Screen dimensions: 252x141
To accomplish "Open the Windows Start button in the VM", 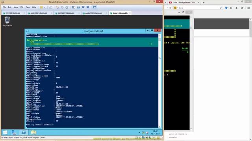I will (5, 132).
